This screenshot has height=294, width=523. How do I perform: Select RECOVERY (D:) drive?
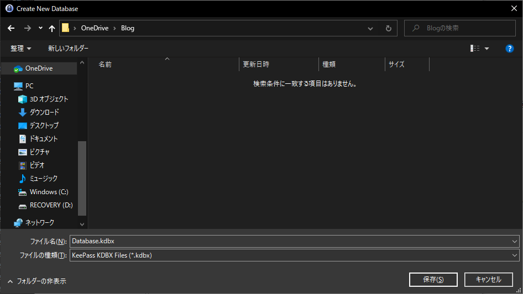pos(51,205)
